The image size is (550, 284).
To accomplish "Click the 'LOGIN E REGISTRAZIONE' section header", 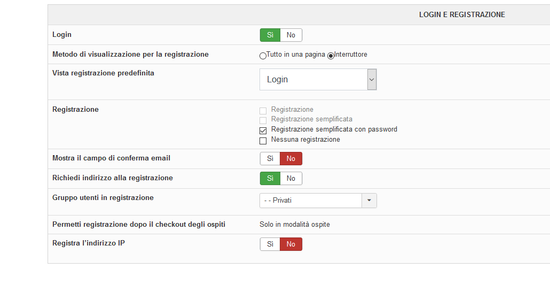I will pyautogui.click(x=462, y=15).
